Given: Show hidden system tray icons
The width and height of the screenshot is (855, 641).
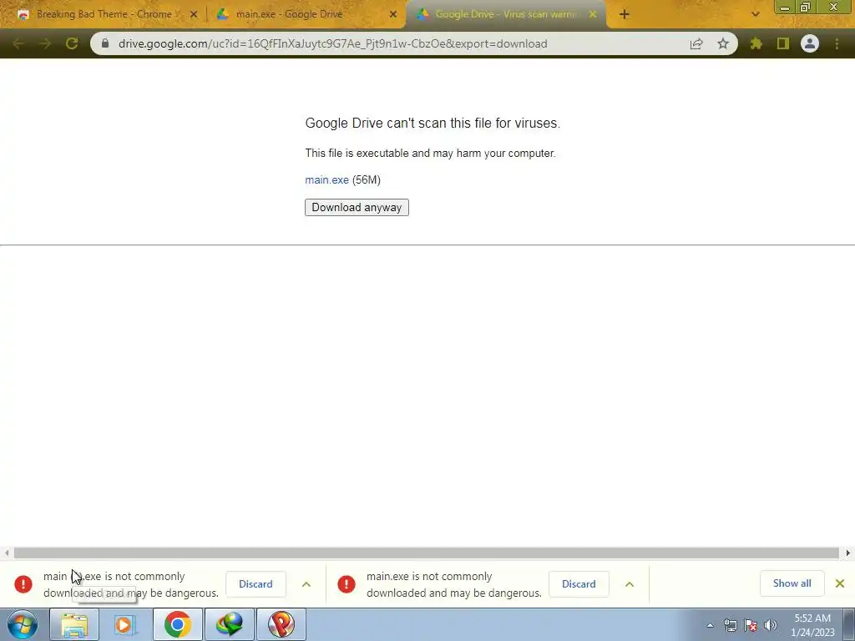Looking at the screenshot, I should (x=710, y=625).
